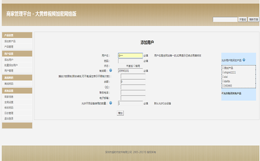
Task: Focus the device count input field
Action: [x=130, y=103]
